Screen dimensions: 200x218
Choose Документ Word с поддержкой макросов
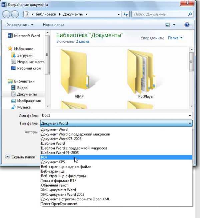116,134
